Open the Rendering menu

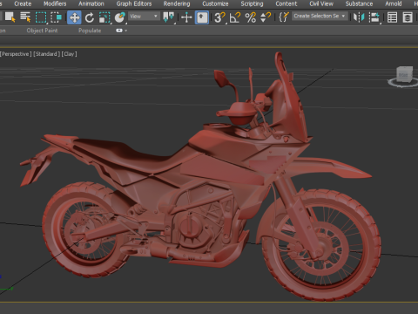click(x=177, y=3)
